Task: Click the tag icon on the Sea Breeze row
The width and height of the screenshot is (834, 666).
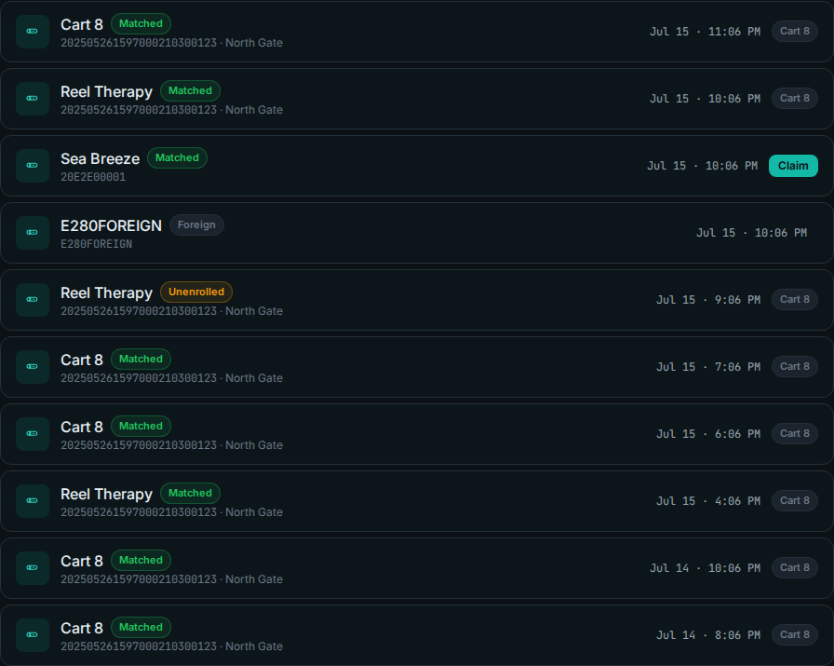Action: (x=33, y=166)
